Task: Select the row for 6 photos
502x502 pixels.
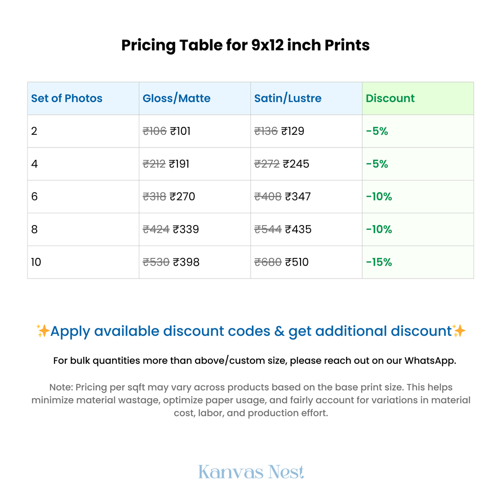Action: pyautogui.click(x=251, y=197)
